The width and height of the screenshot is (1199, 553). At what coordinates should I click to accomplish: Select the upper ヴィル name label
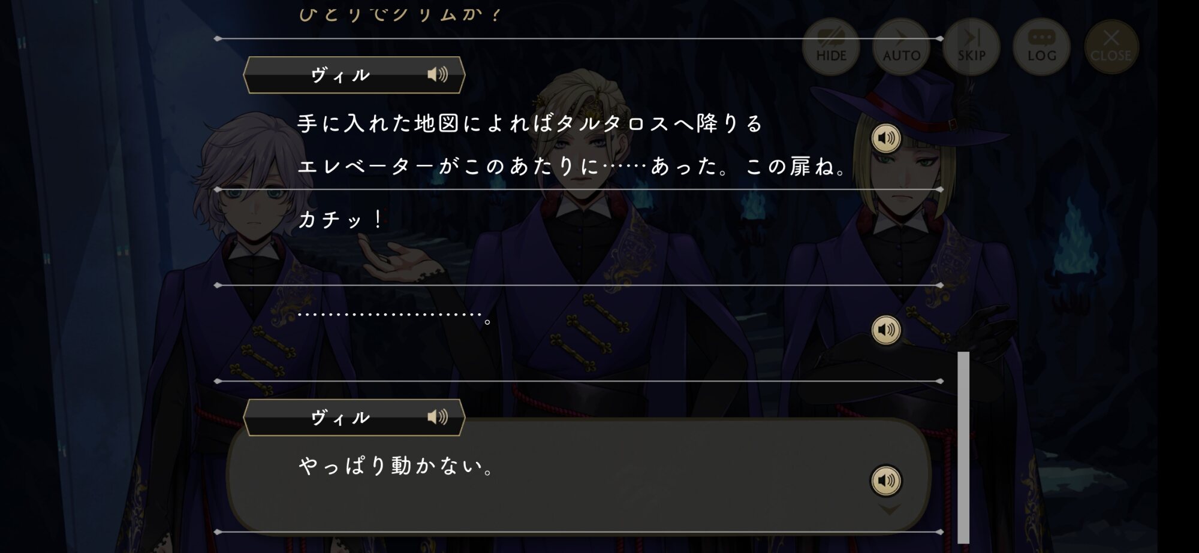340,75
